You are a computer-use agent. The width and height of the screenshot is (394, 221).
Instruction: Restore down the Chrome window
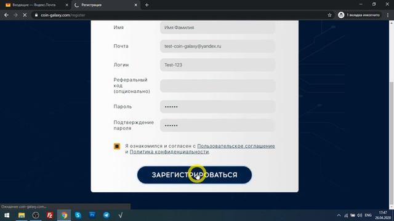point(374,4)
